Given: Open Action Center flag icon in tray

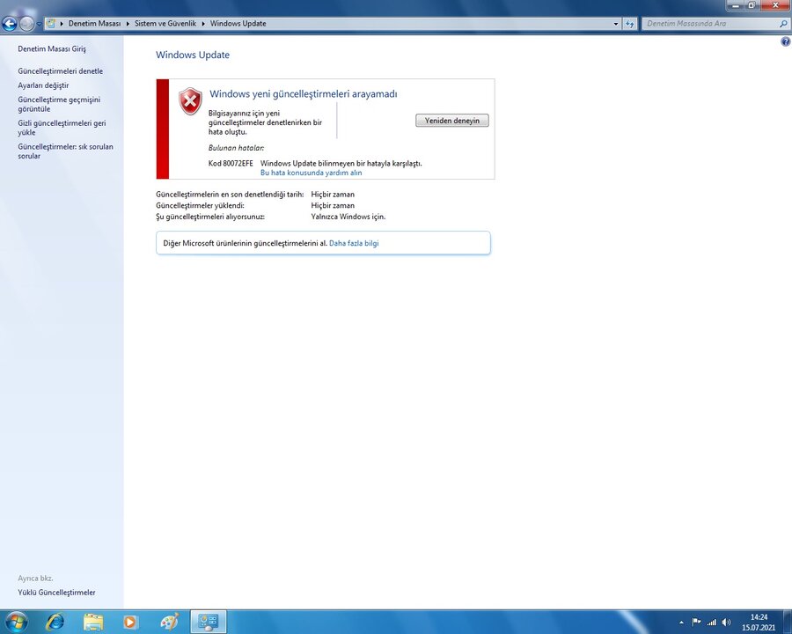Looking at the screenshot, I should pyautogui.click(x=696, y=623).
